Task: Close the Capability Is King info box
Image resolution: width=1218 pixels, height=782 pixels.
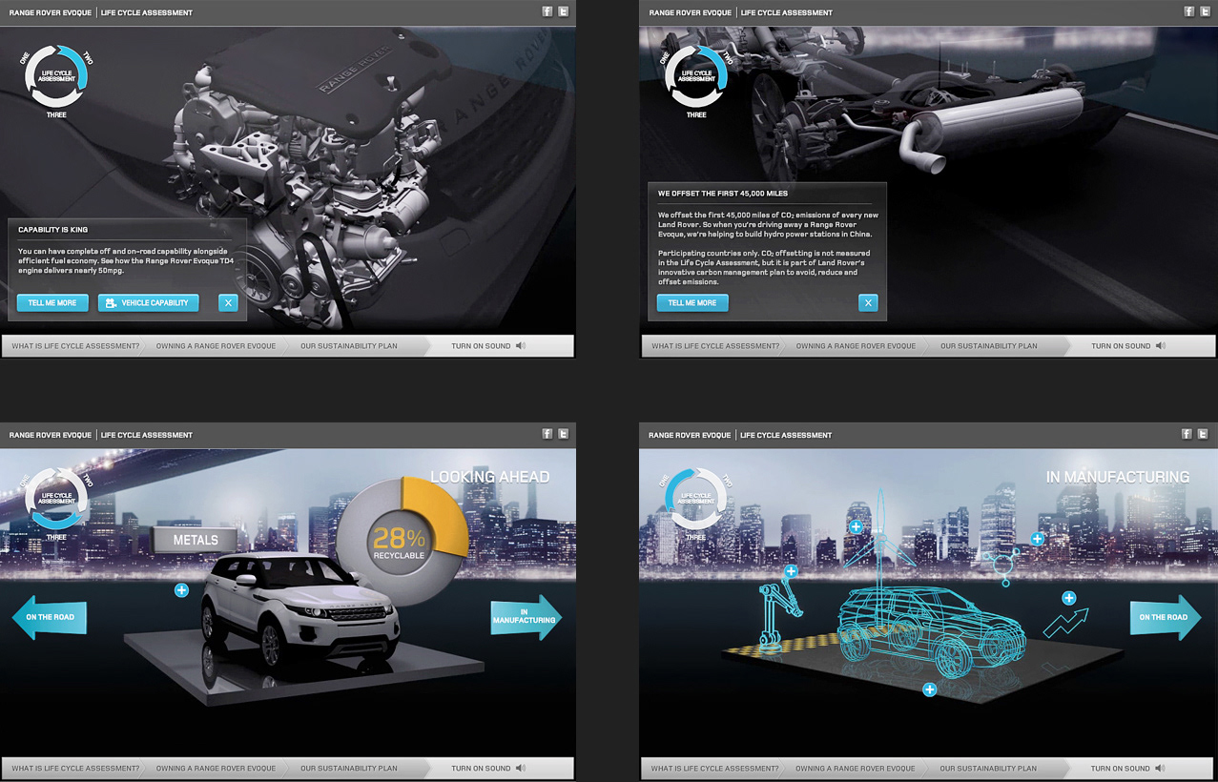Action: 228,303
